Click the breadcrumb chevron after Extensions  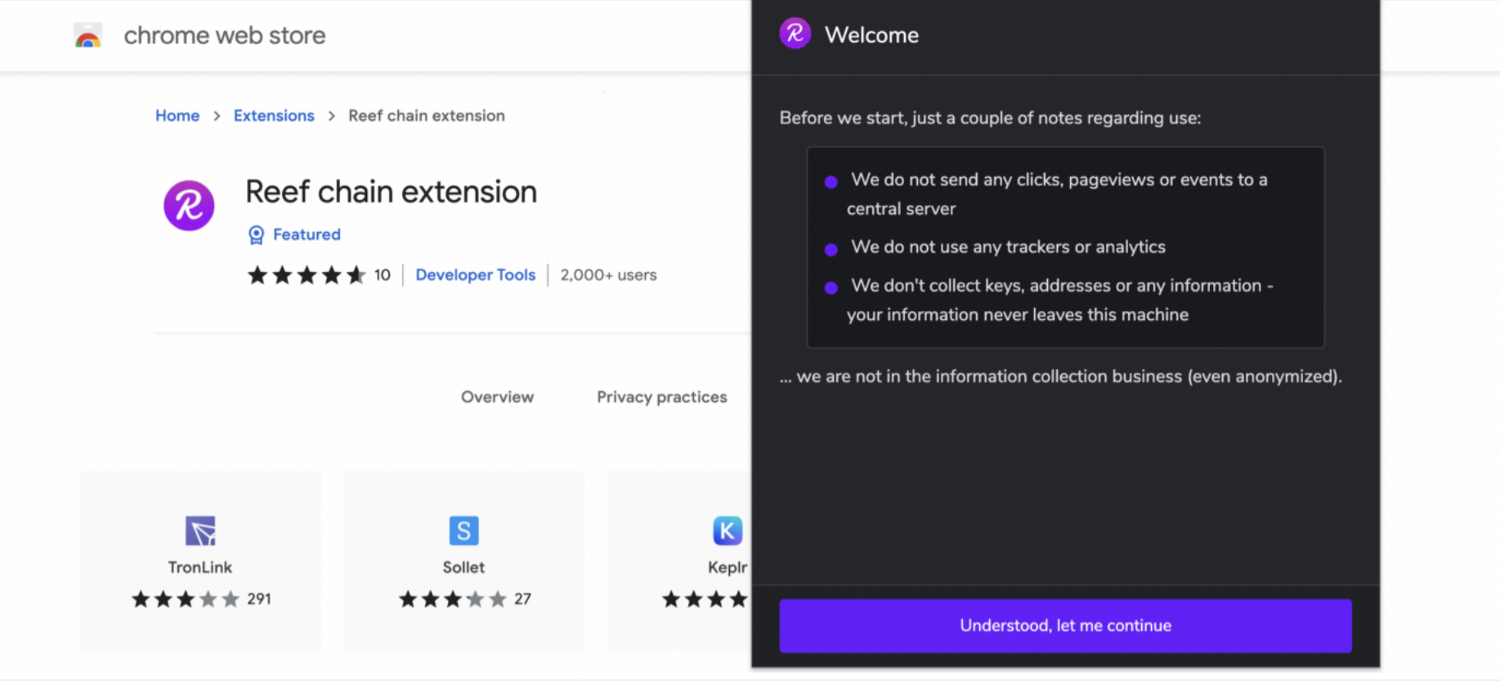[x=331, y=116]
